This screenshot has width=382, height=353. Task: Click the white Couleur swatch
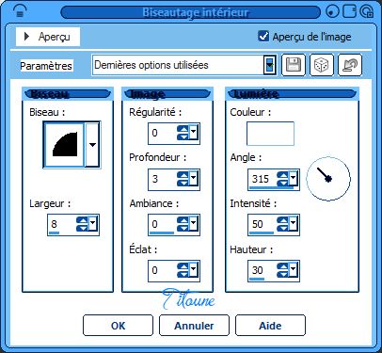pos(270,134)
